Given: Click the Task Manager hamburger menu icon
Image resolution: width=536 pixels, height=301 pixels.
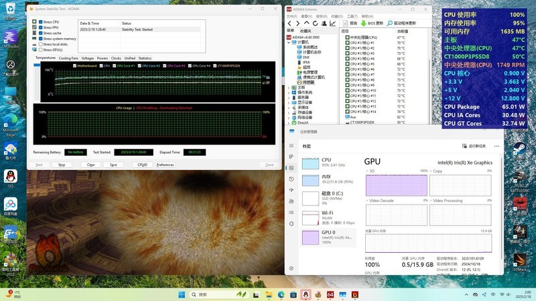Looking at the screenshot, I should pyautogui.click(x=291, y=145).
